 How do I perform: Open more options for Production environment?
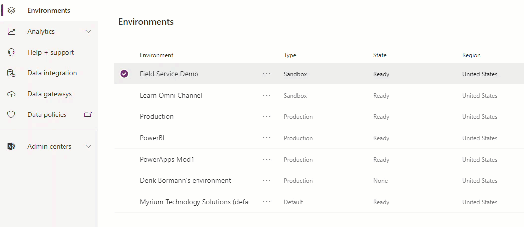click(x=267, y=116)
